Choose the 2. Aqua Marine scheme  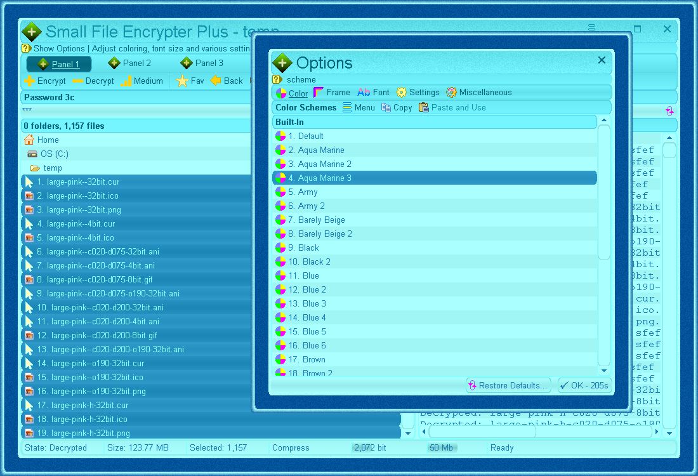point(435,150)
